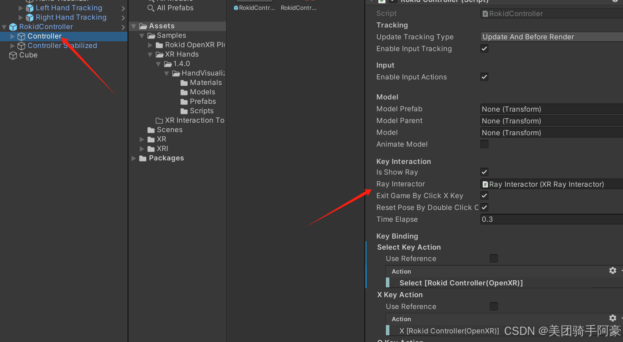Screen dimensions: 623x342
Task: Select the Model Prefab object field
Action: tap(551, 109)
